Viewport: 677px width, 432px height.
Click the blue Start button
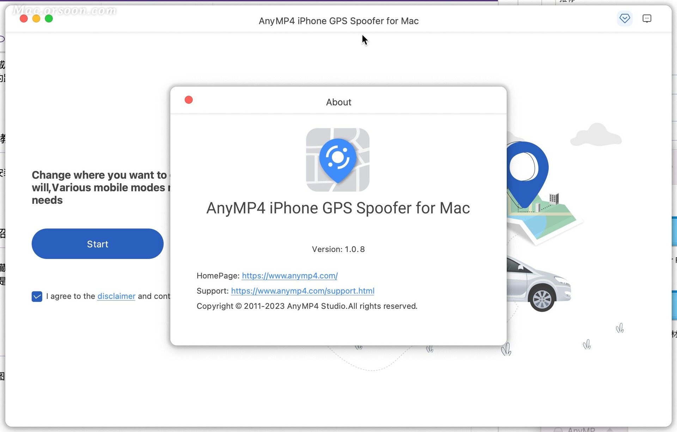pyautogui.click(x=98, y=244)
